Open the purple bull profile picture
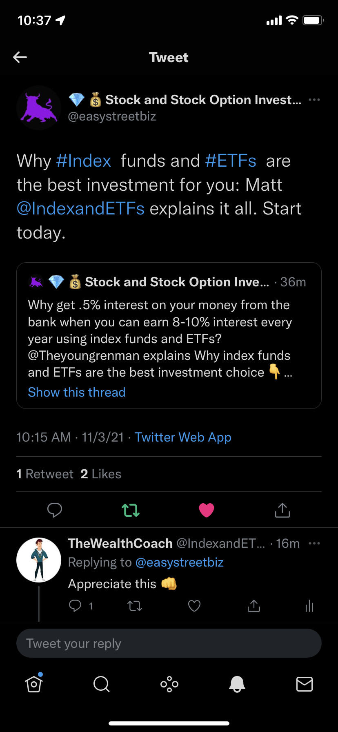Screen dimensions: 338x732 click(39, 108)
